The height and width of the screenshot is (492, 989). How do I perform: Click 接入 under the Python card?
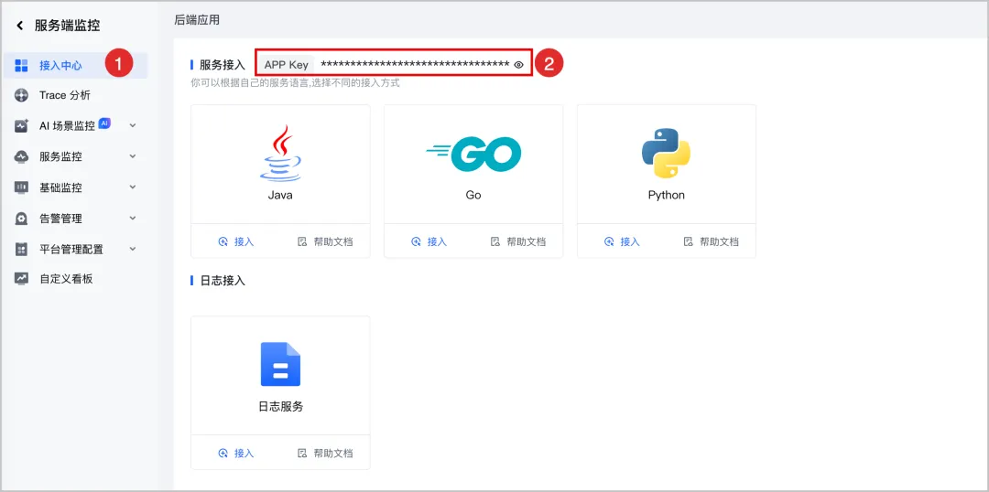(622, 241)
